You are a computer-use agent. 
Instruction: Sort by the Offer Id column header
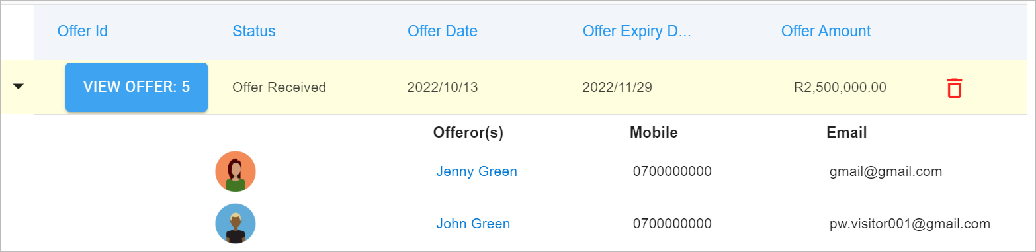pyautogui.click(x=83, y=31)
